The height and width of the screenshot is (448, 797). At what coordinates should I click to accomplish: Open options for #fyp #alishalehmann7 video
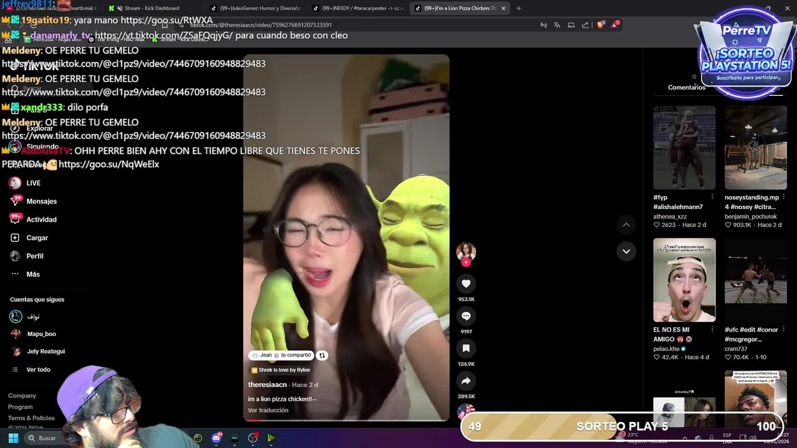[x=712, y=197]
